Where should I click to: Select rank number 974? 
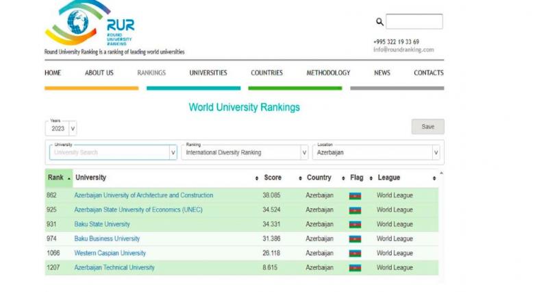tap(51, 239)
